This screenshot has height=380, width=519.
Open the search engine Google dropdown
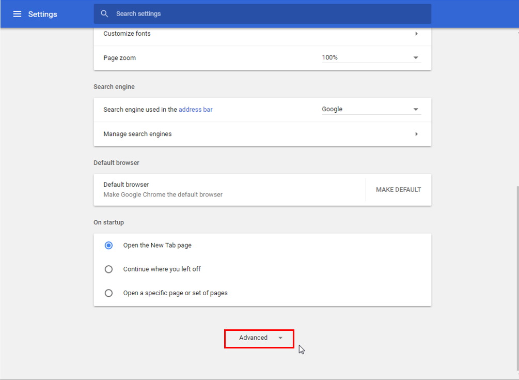[x=371, y=109]
